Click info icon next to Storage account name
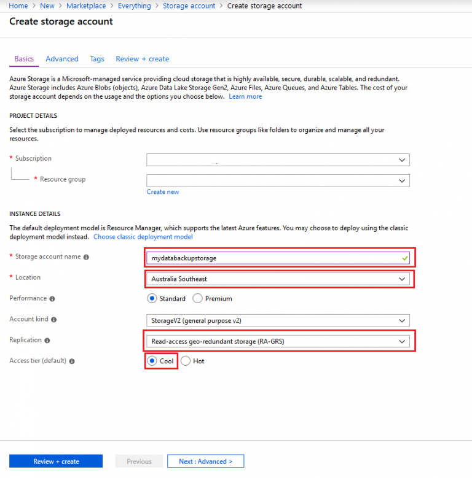 coord(87,257)
